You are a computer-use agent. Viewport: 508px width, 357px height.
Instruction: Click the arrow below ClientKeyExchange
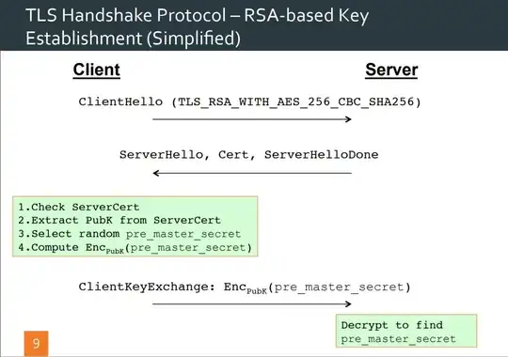(252, 303)
